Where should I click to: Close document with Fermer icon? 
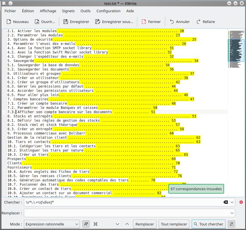(144, 22)
